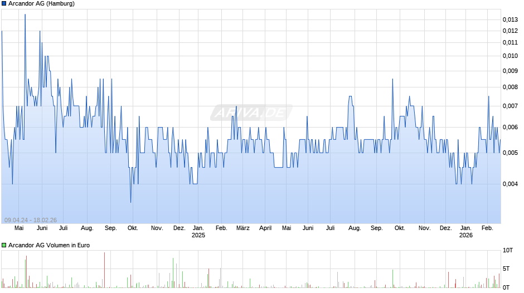Click the "2025" year label
524x293 pixels.
(198, 235)
